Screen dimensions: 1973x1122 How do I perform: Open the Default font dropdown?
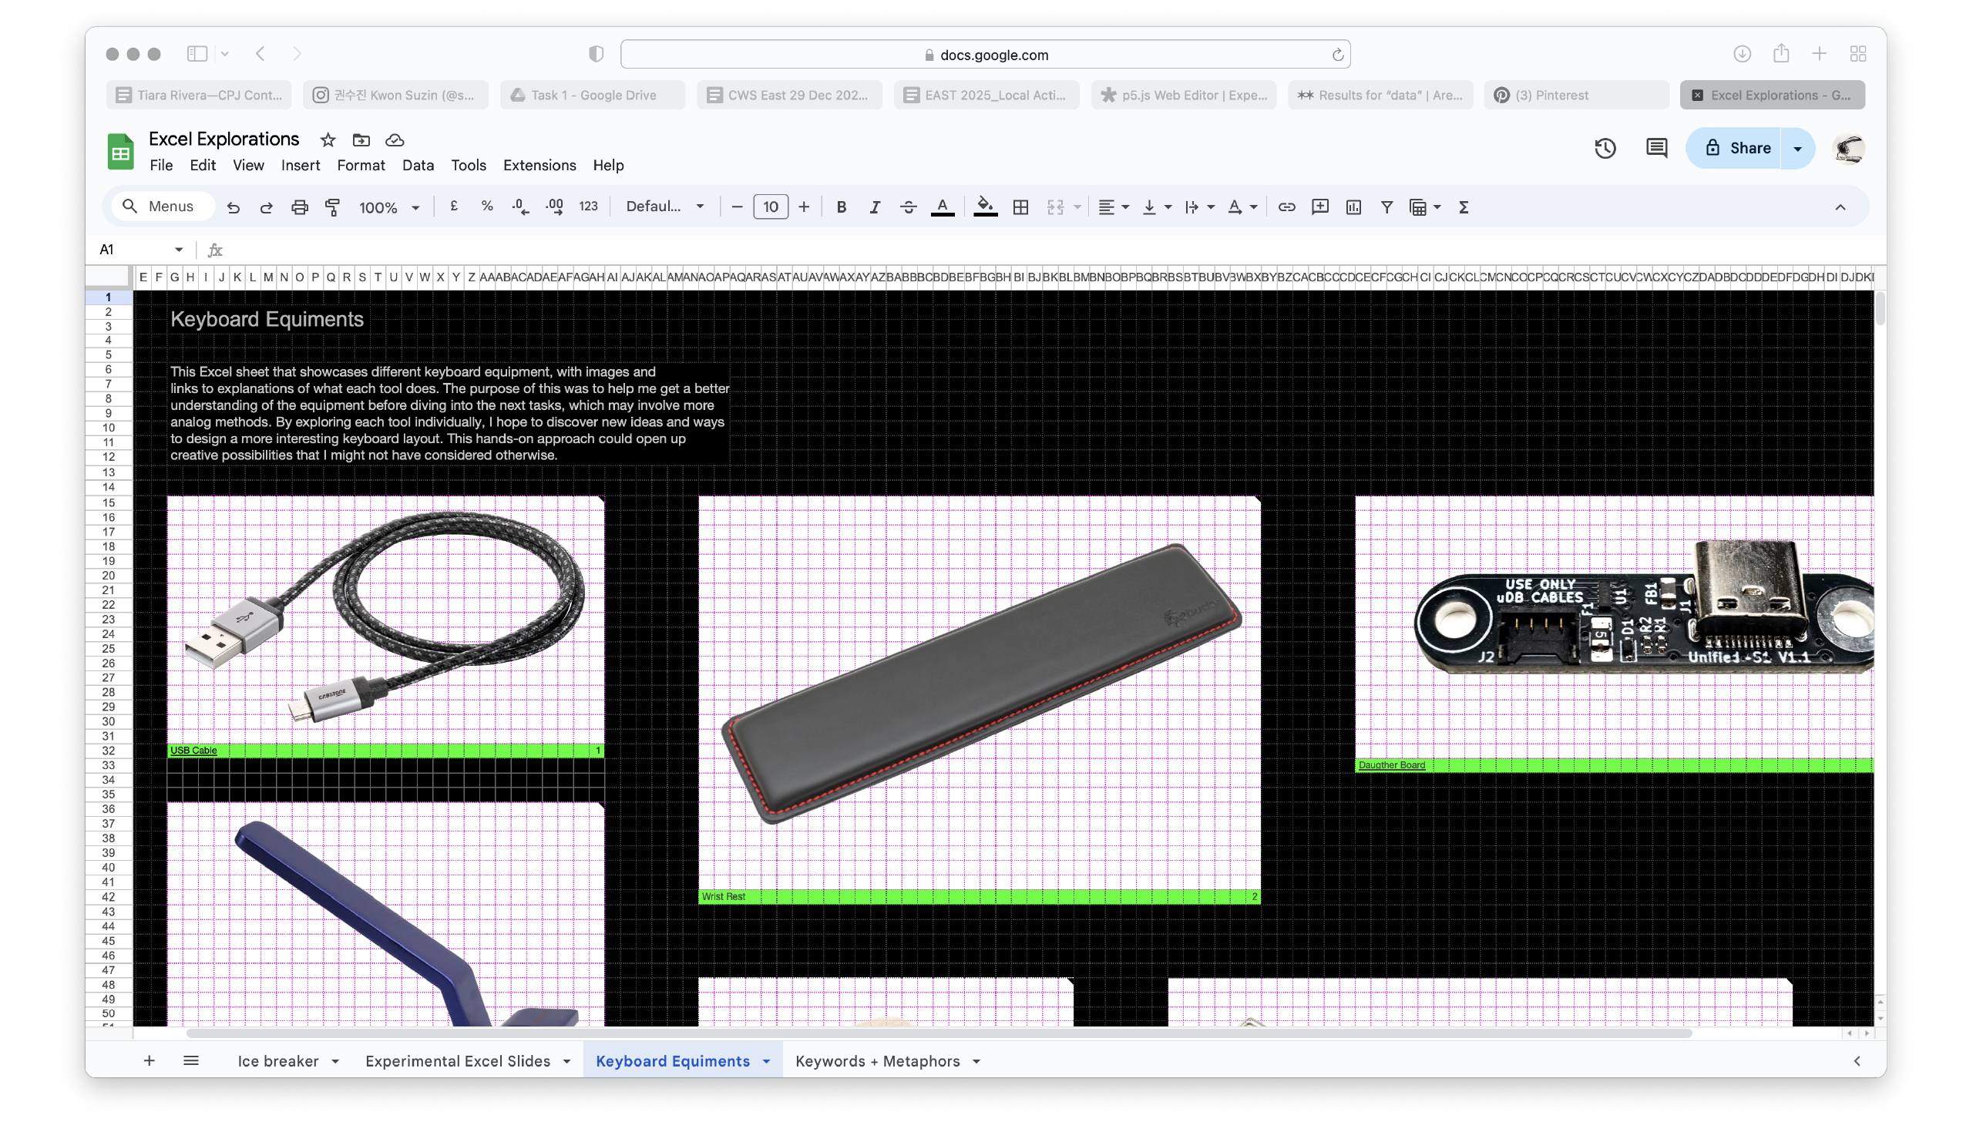point(664,206)
